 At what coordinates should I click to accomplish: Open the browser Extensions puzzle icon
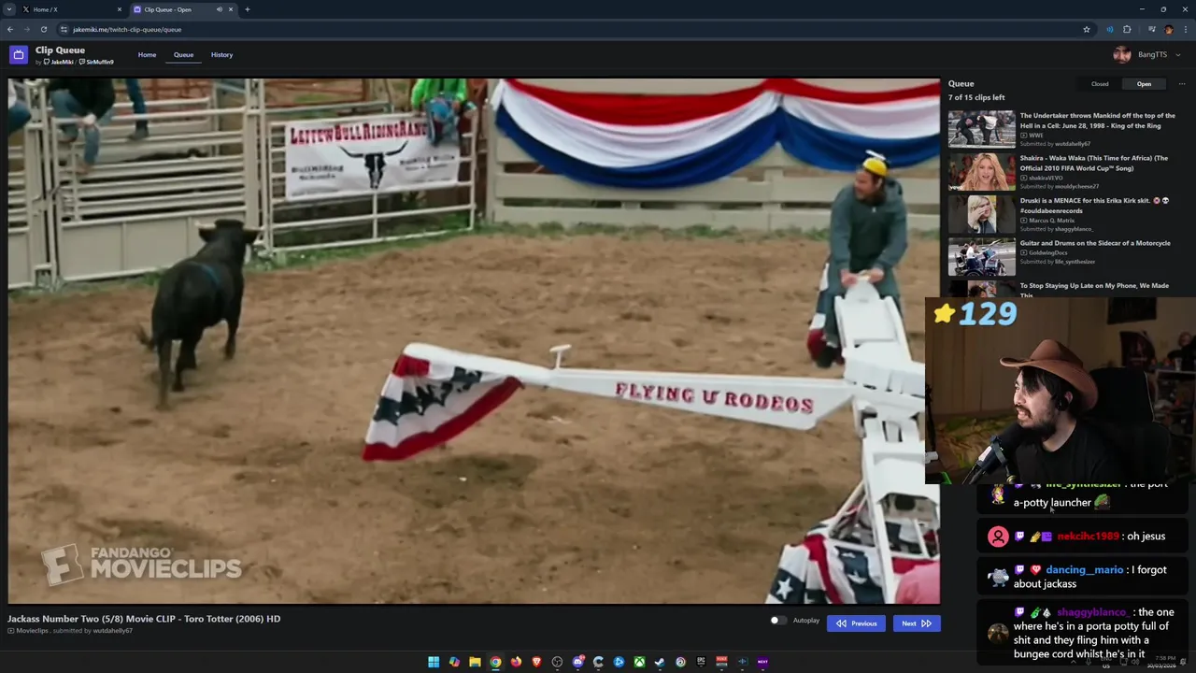click(1127, 29)
